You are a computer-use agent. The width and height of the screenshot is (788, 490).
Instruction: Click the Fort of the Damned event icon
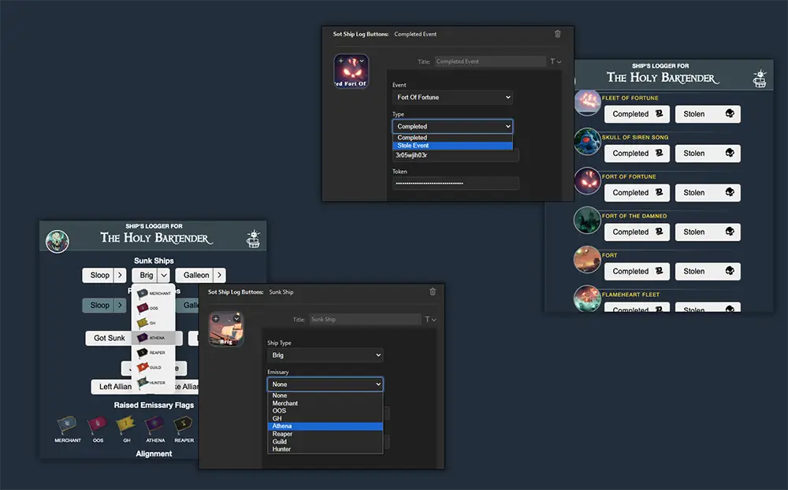click(x=587, y=221)
